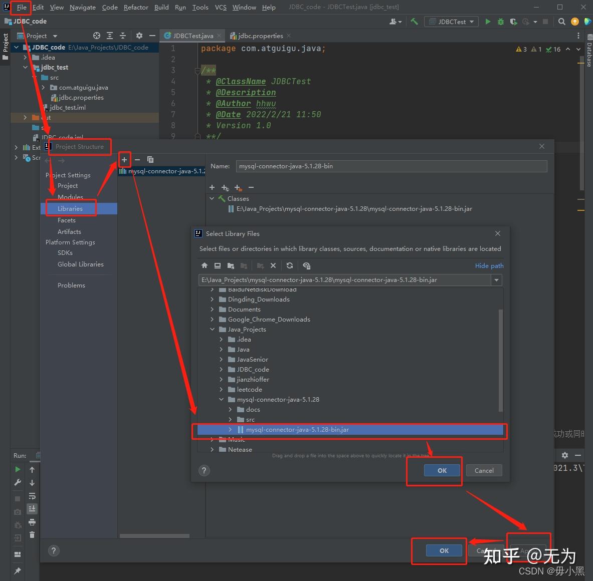Start debugging with the green bug icon
The width and height of the screenshot is (593, 581).
point(500,22)
